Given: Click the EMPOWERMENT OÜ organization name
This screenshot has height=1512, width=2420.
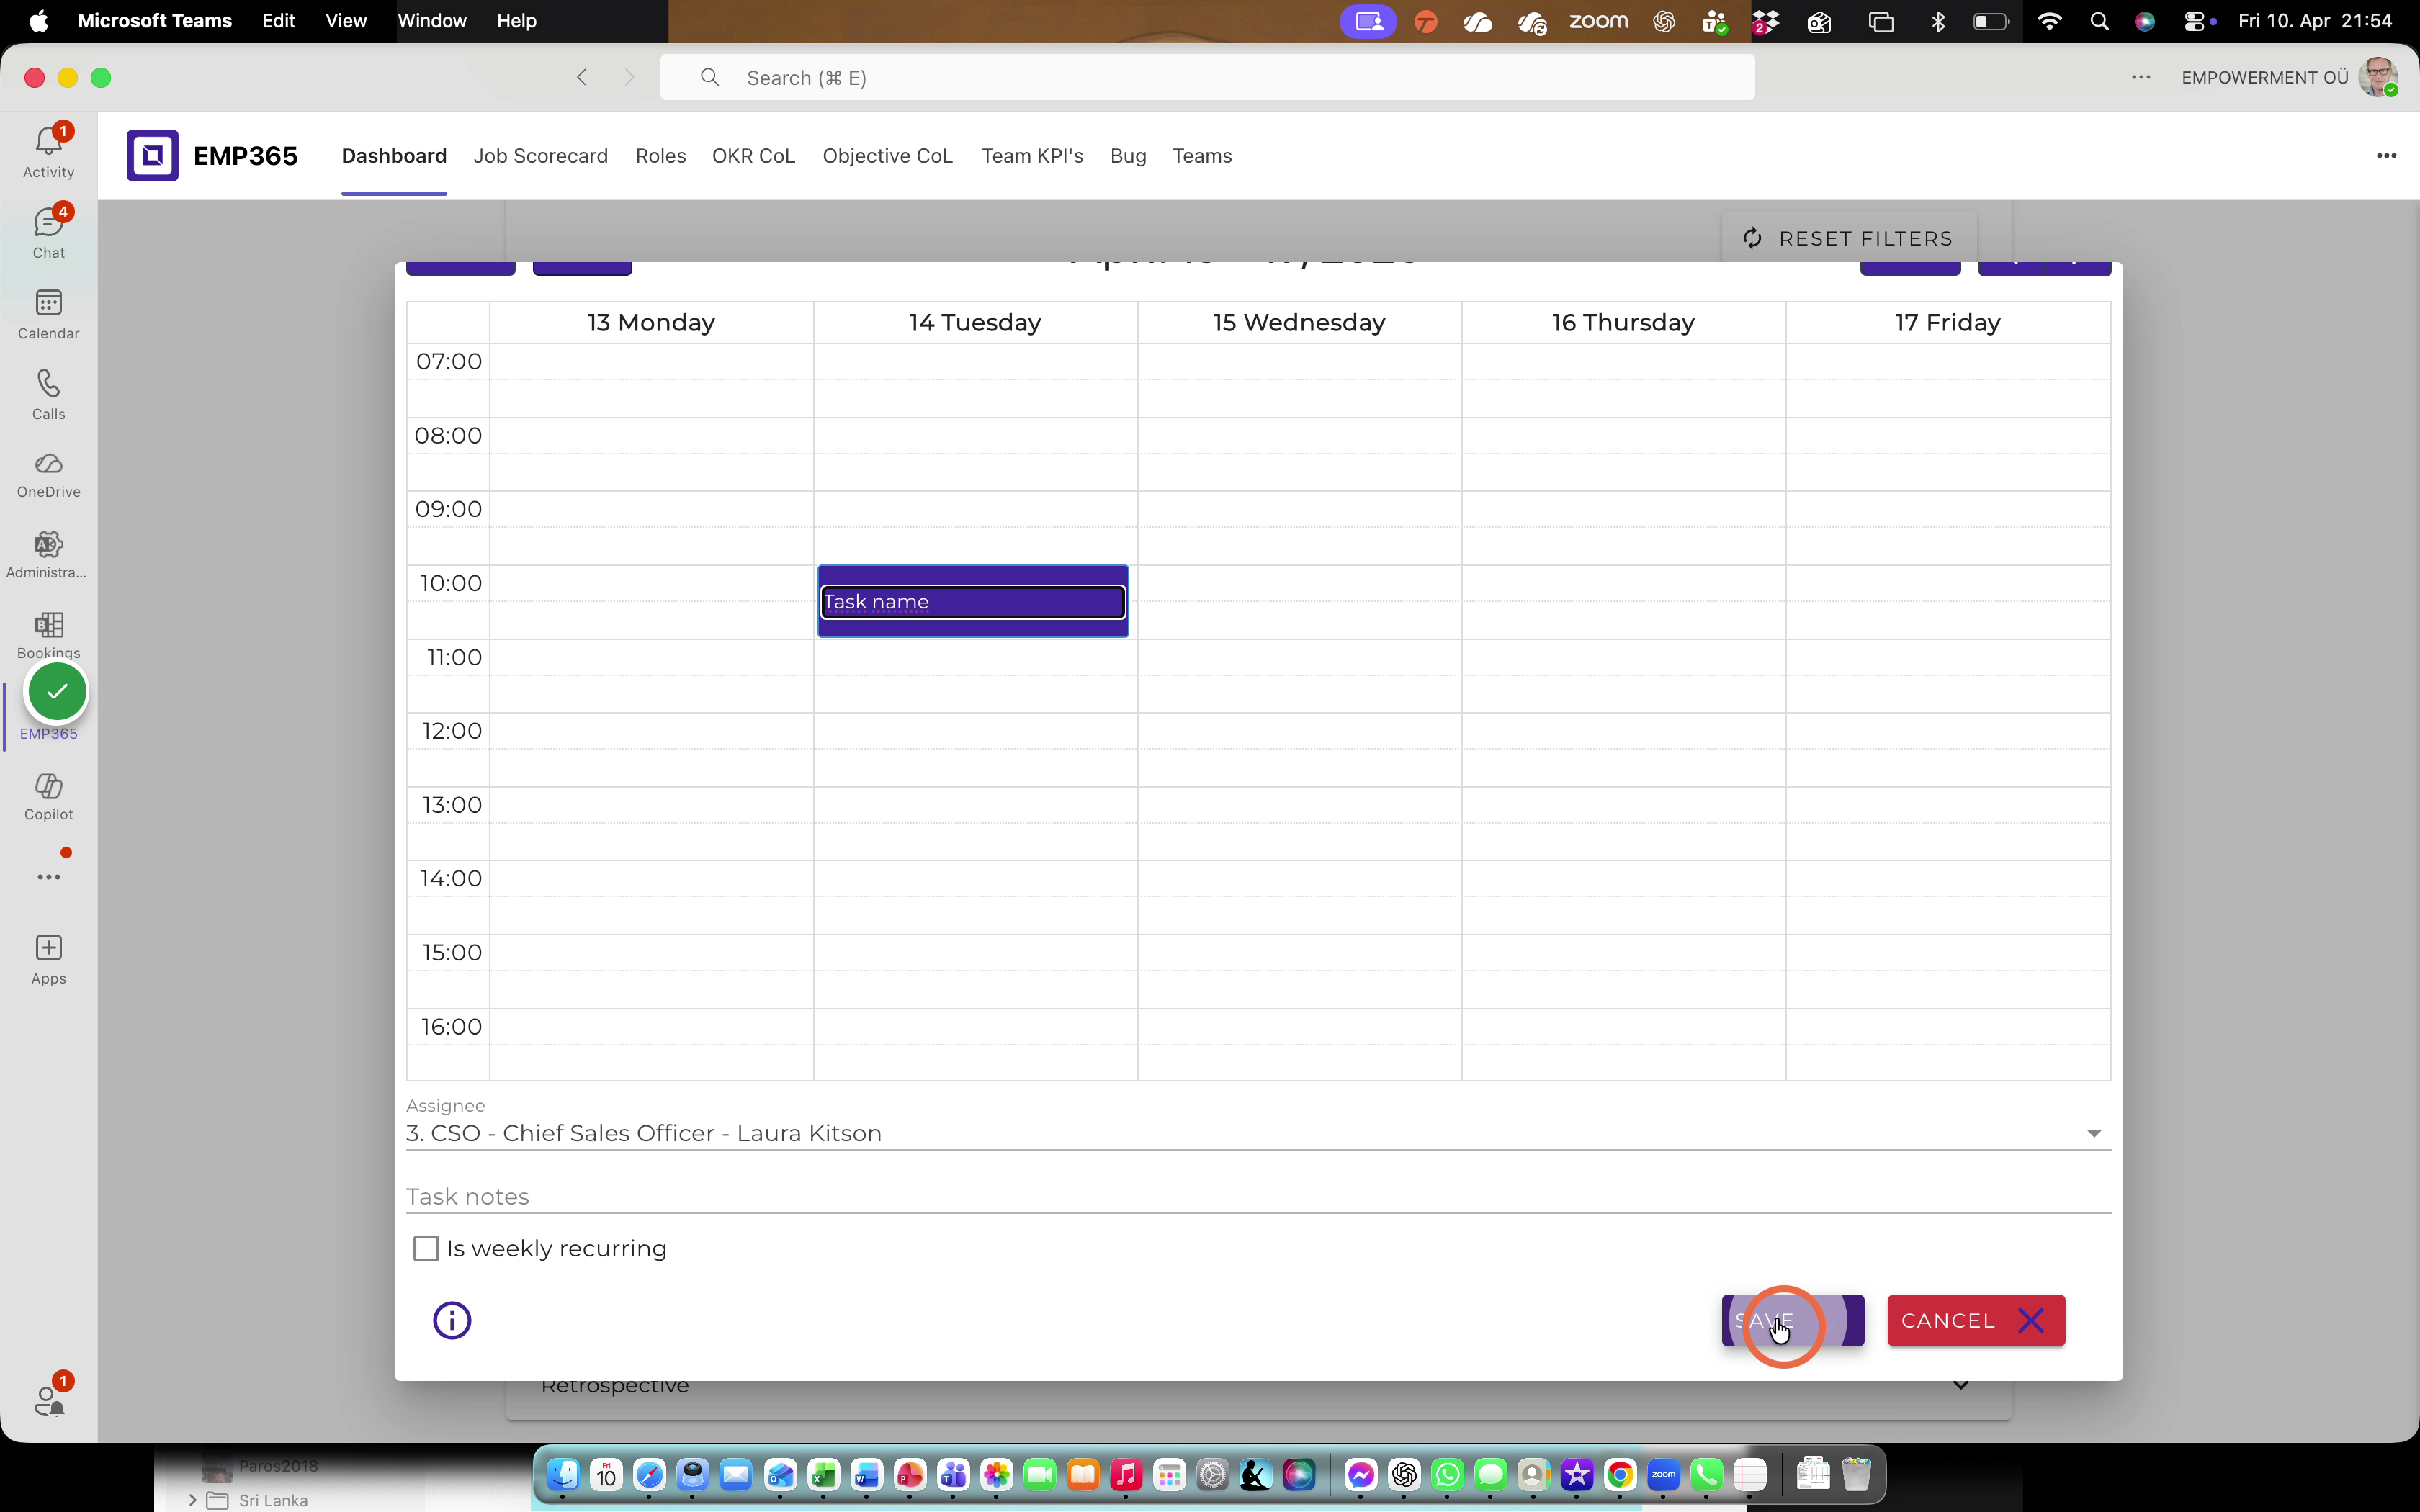Looking at the screenshot, I should click(2264, 77).
